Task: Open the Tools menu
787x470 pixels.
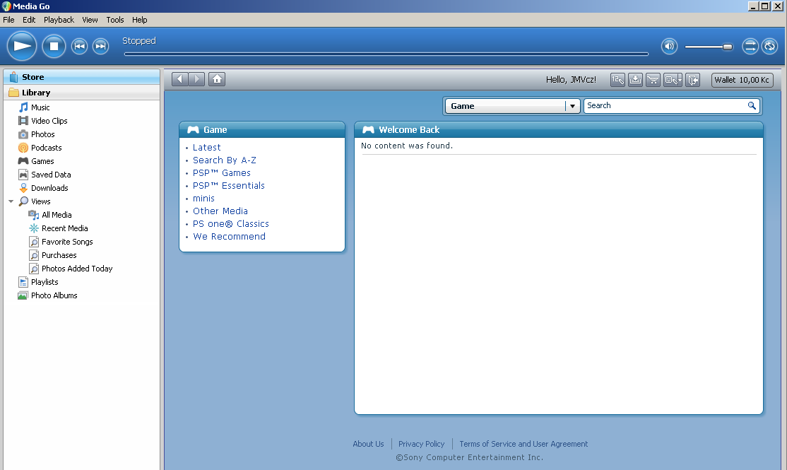Action: (115, 20)
